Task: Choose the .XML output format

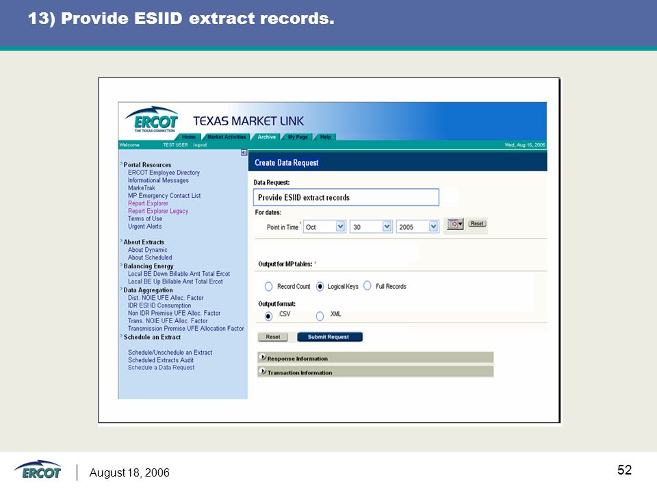Action: coord(320,316)
